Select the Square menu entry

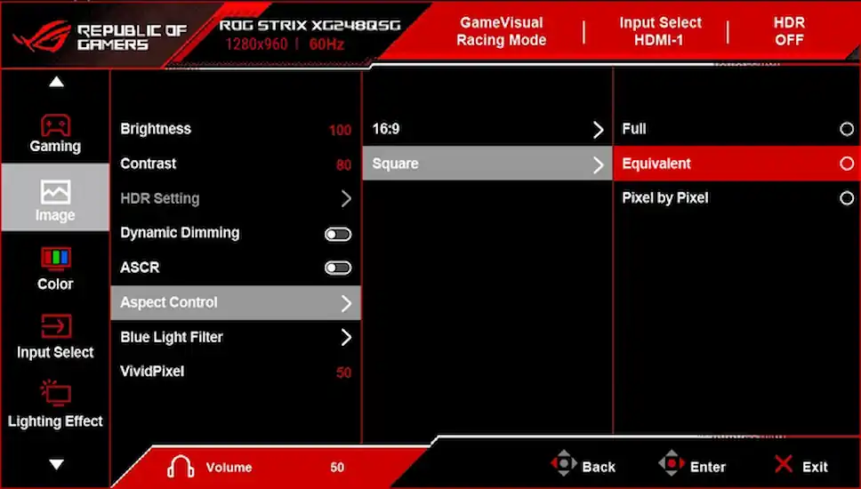487,164
